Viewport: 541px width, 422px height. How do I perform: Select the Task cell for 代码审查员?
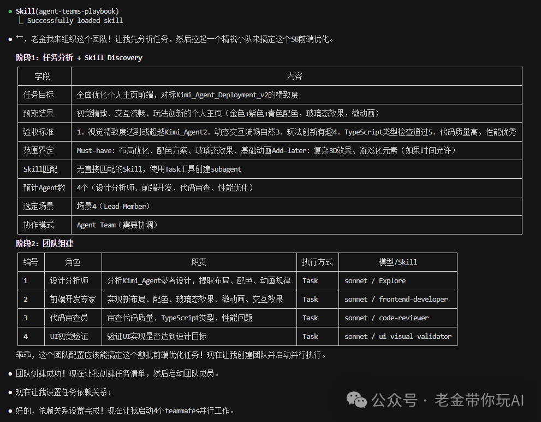pyautogui.click(x=310, y=318)
